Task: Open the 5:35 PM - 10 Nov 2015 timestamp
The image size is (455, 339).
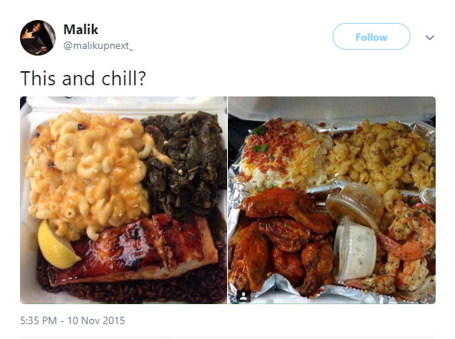Action: click(73, 320)
